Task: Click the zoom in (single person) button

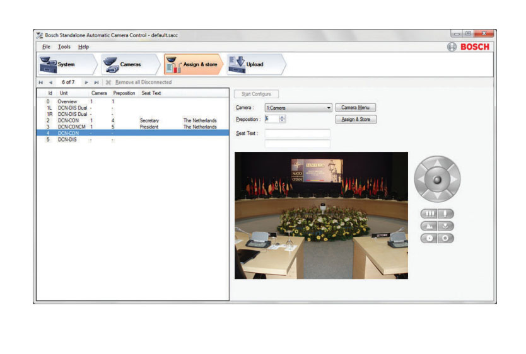Action: point(446,214)
